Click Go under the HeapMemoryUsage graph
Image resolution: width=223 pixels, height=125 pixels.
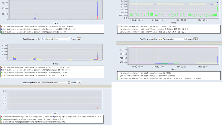(196, 39)
